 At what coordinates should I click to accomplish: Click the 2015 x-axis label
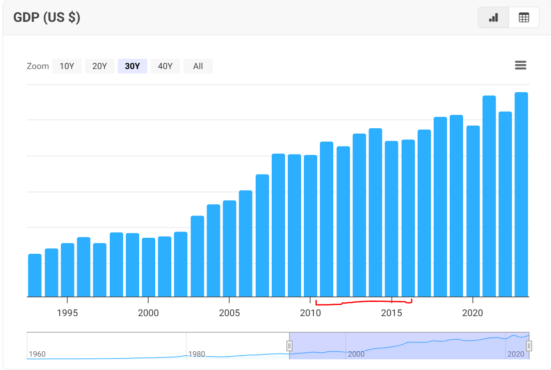(x=392, y=313)
